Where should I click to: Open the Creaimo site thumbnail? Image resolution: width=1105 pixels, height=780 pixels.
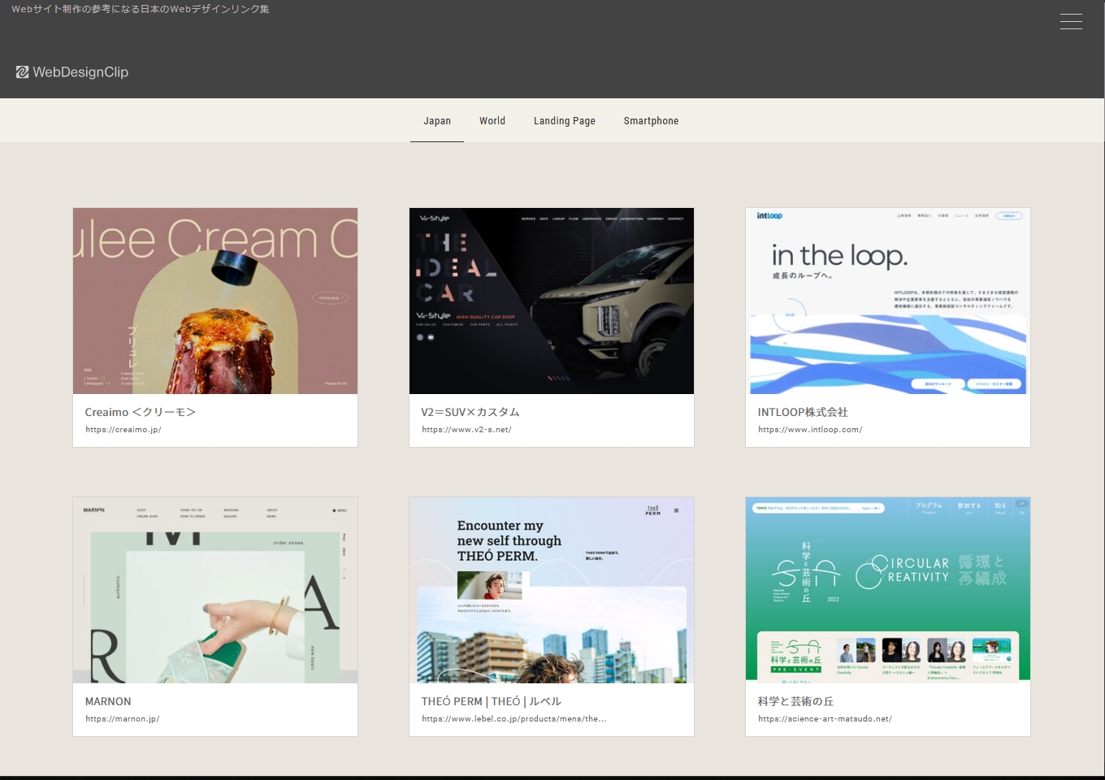click(x=215, y=301)
